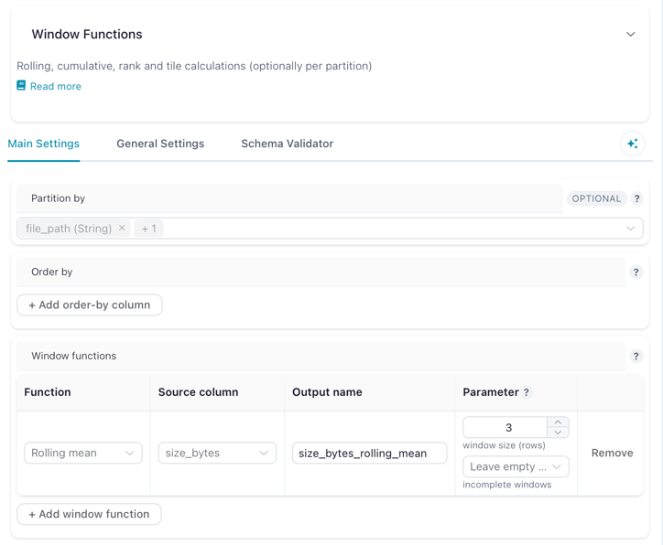The image size is (663, 545).
Task: Click the Source column header
Action: click(x=199, y=392)
